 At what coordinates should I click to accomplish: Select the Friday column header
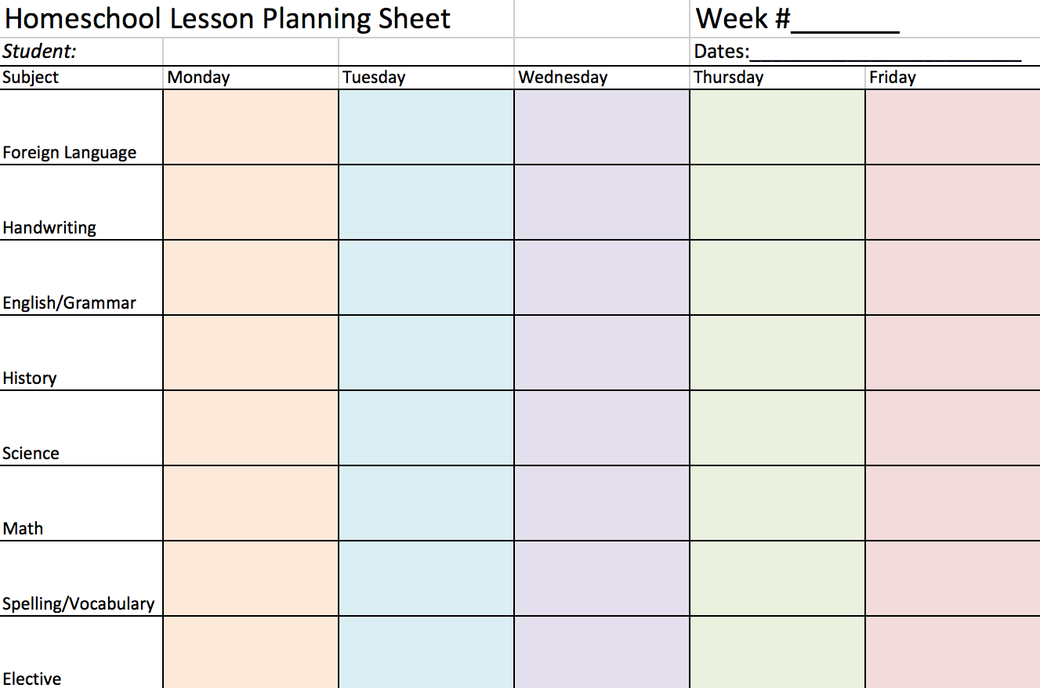893,78
